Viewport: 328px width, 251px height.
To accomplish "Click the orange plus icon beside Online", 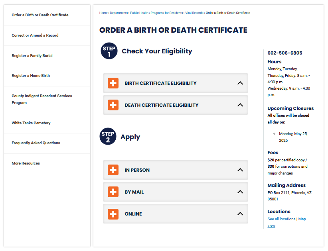I will pos(113,214).
